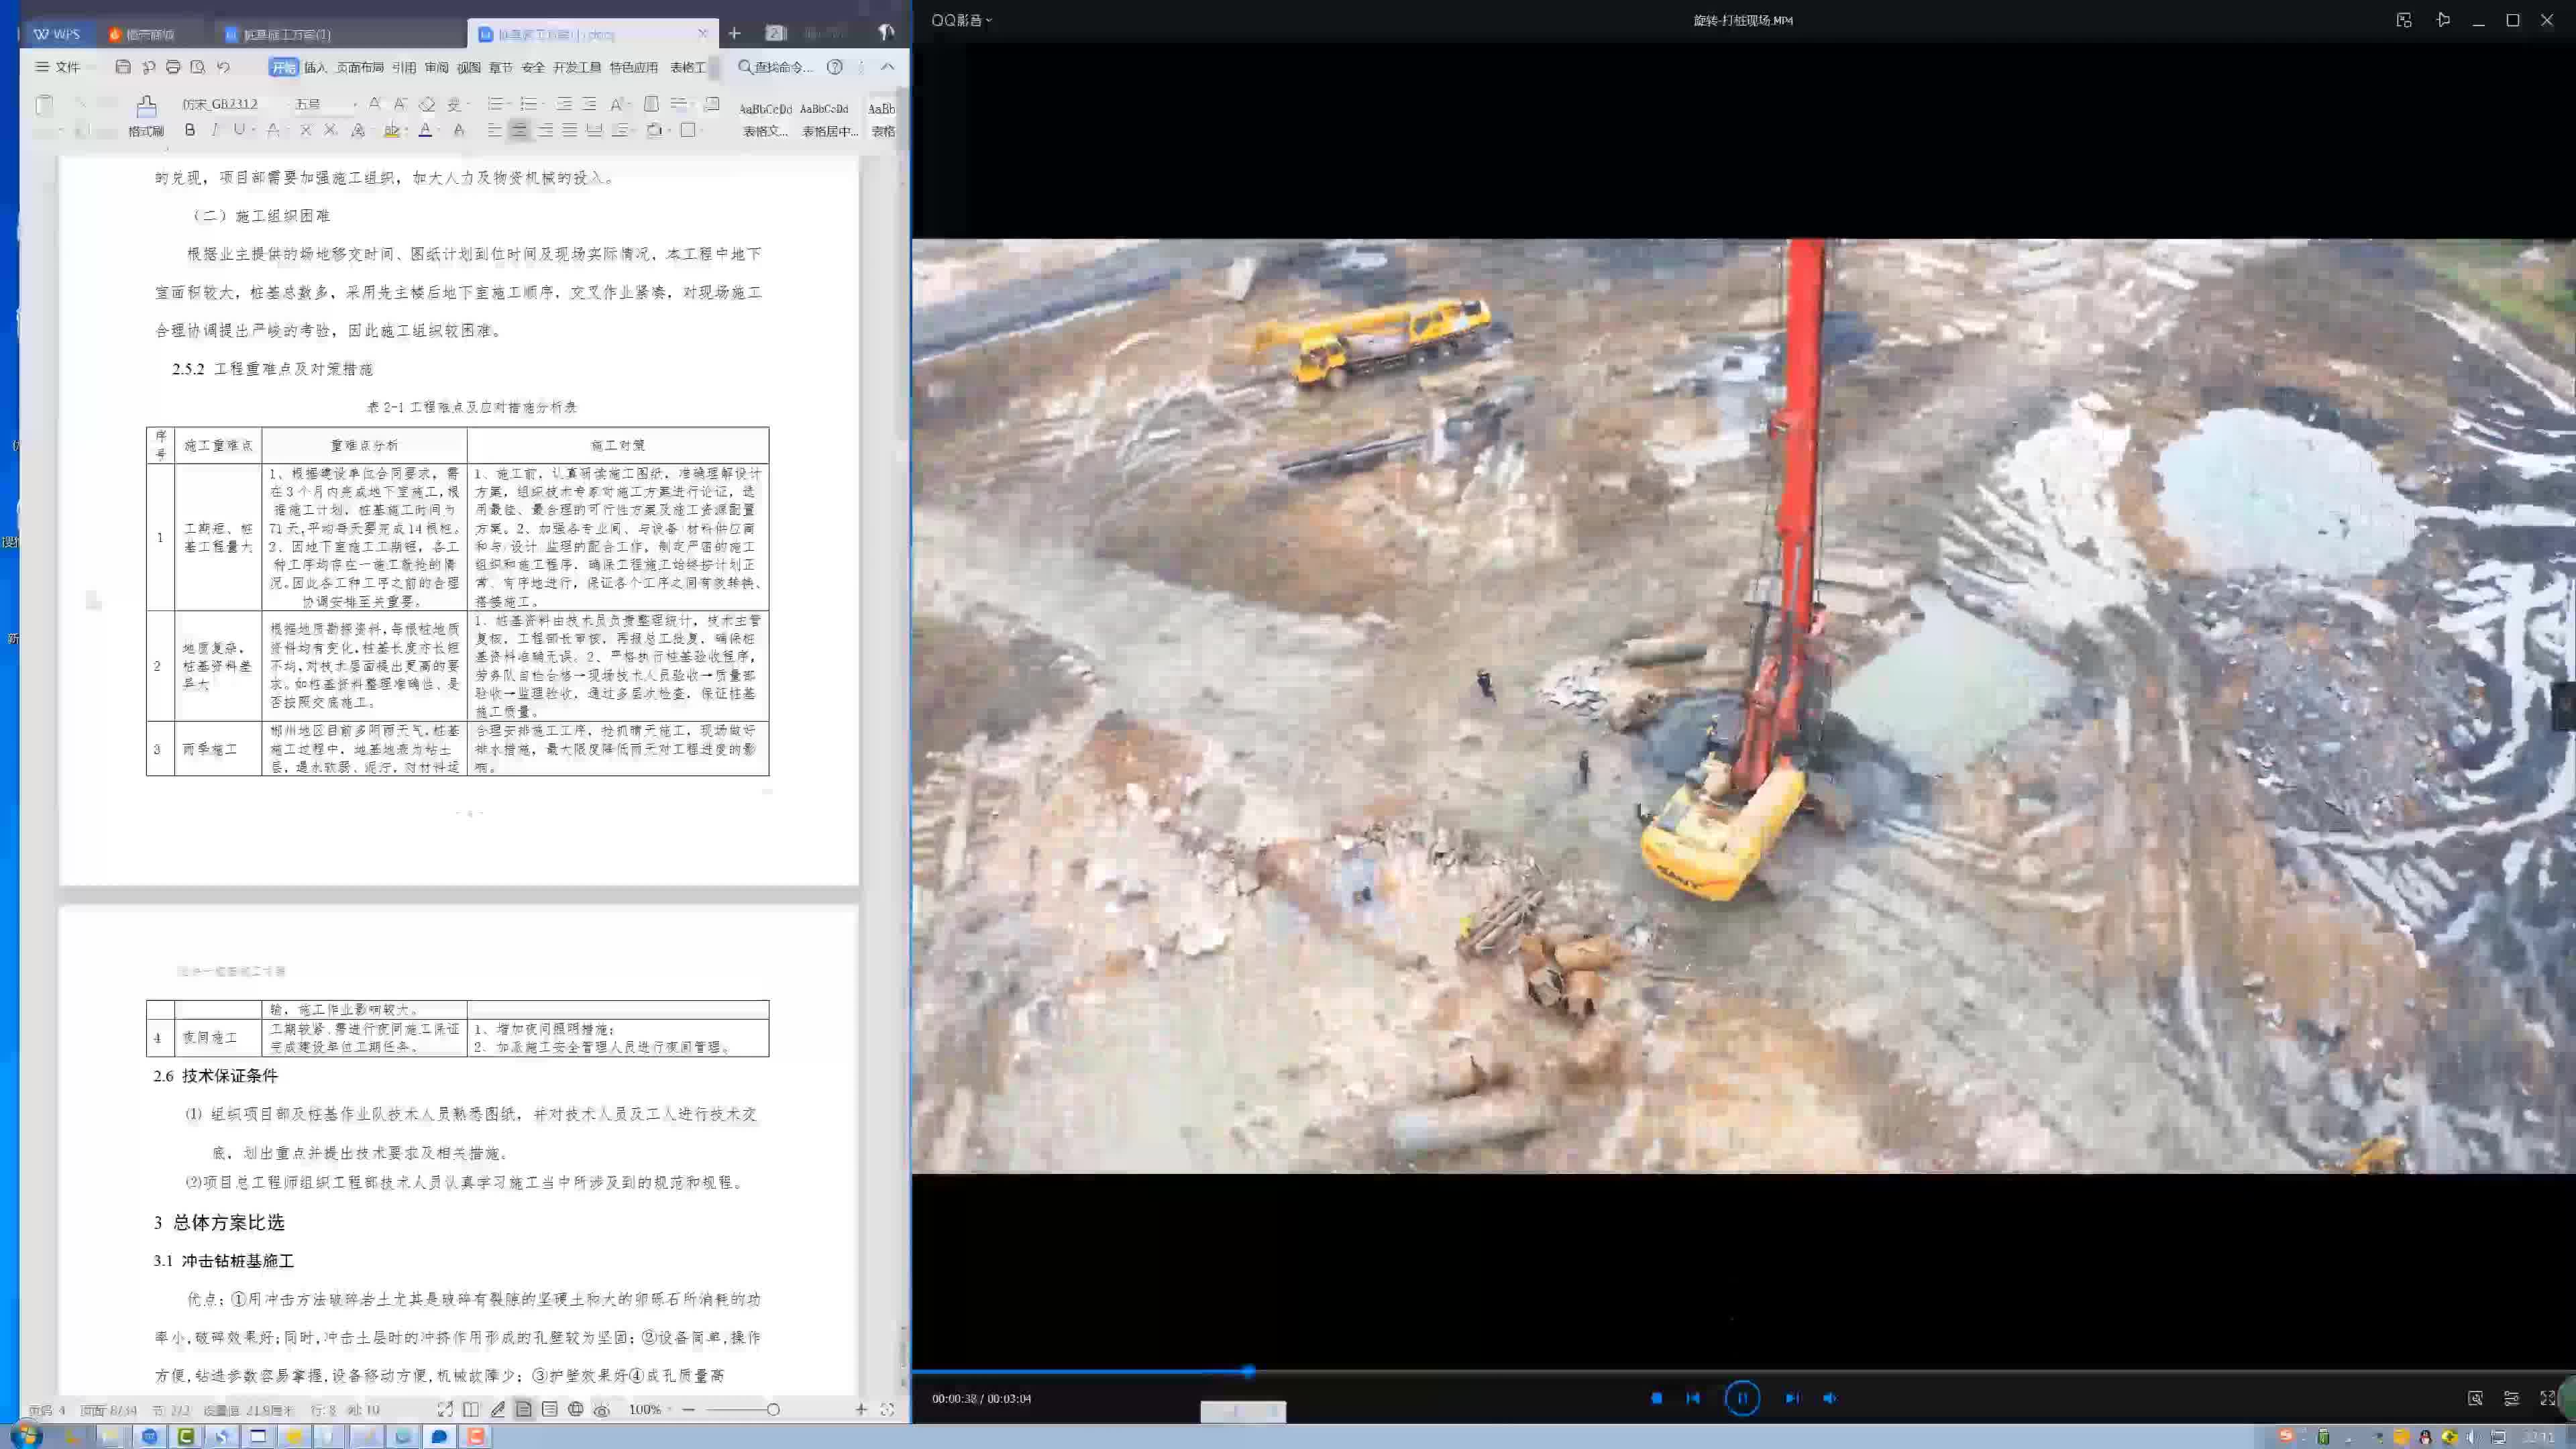Screen dimensions: 2576x1449
Task: Toggle italic formatting
Action: [x=214, y=130]
